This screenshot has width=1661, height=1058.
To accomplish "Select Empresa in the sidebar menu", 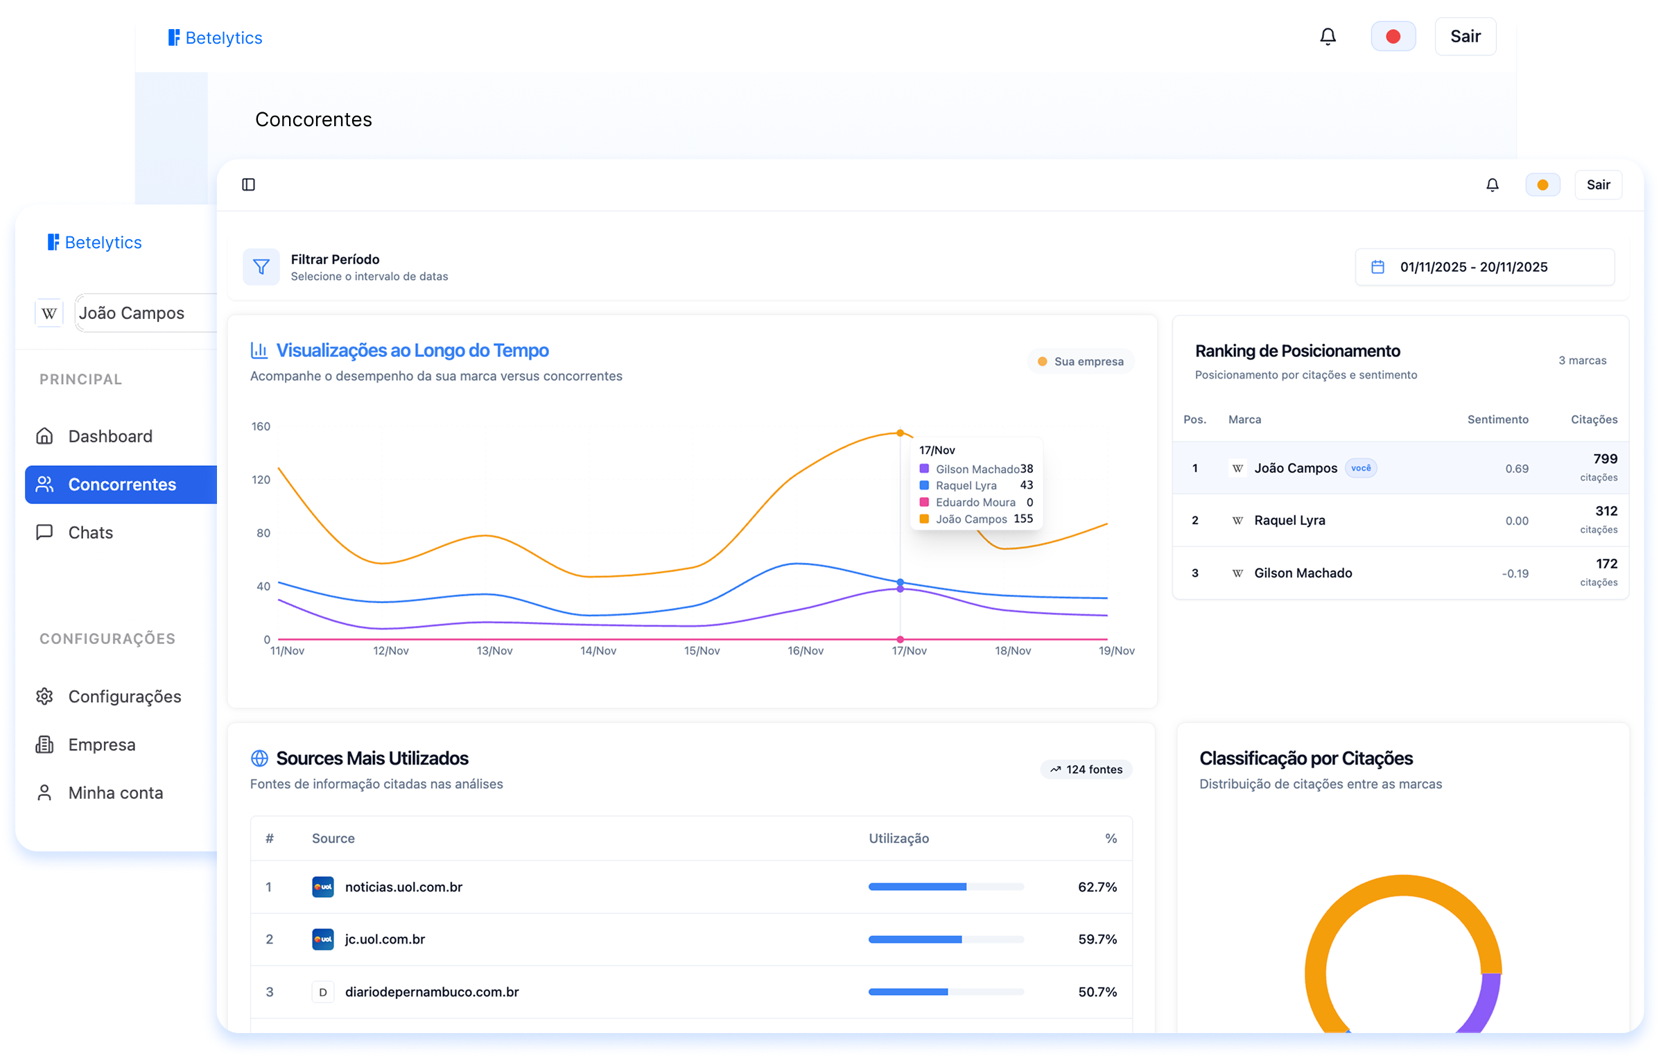I will click(101, 745).
